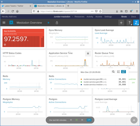Viewport: 140px width, 126px height.
Task: Click the App Availability 97.2597 tile
Action: coord(23,38)
